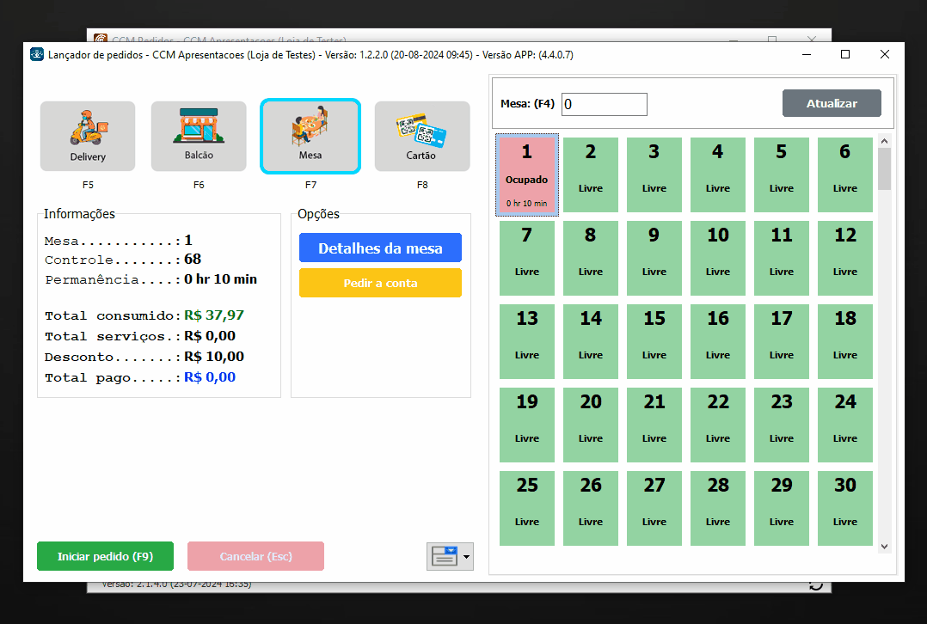Image resolution: width=927 pixels, height=624 pixels.
Task: Click Iniciar pedido (F9) button
Action: click(x=105, y=556)
